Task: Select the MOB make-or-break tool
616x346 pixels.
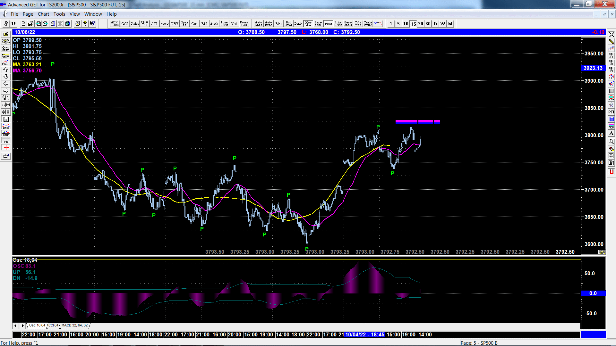Action: point(611,126)
